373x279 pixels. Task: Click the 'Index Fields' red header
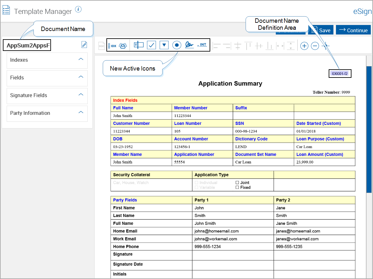click(125, 100)
